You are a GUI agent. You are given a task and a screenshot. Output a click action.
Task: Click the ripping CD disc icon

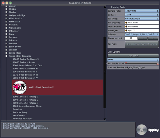click(x=142, y=130)
